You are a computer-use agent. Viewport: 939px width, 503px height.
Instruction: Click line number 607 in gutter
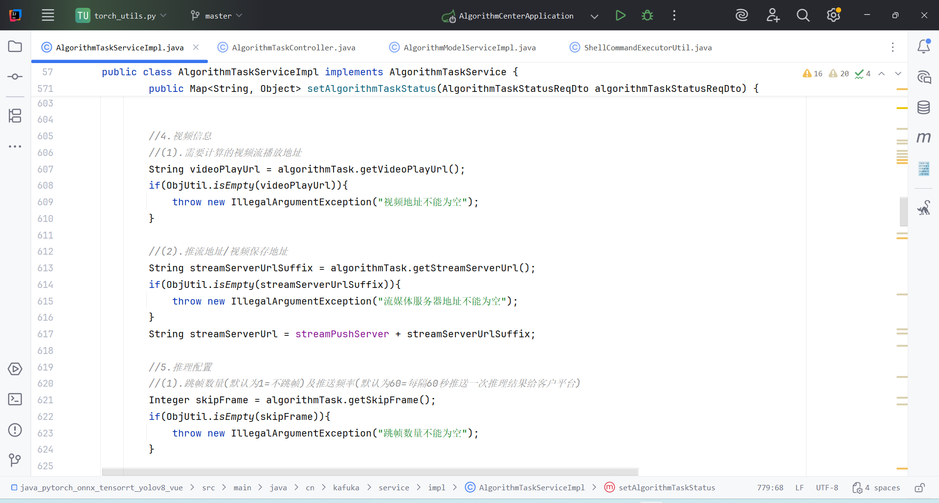point(45,169)
